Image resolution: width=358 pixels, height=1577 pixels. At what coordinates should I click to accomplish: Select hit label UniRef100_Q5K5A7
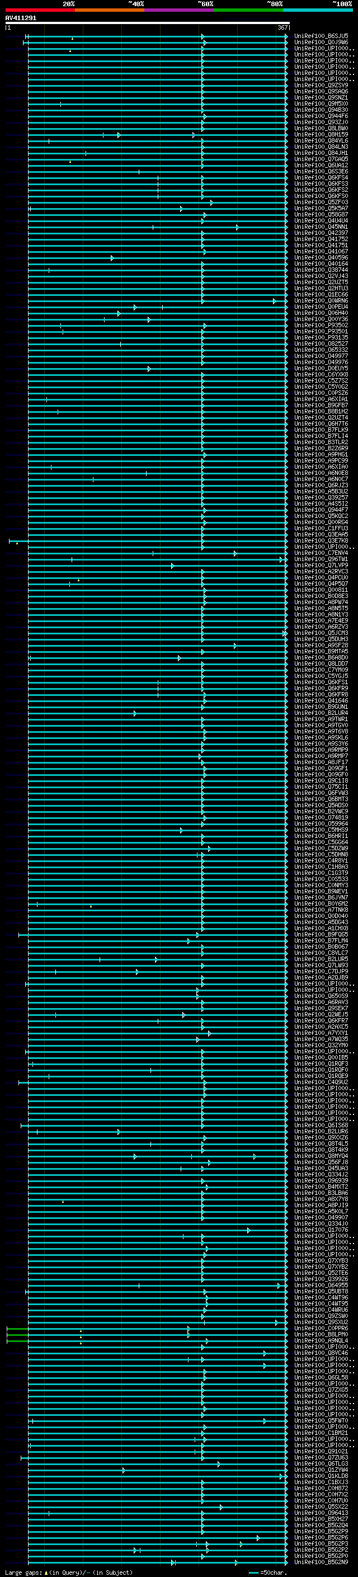pyautogui.click(x=321, y=208)
